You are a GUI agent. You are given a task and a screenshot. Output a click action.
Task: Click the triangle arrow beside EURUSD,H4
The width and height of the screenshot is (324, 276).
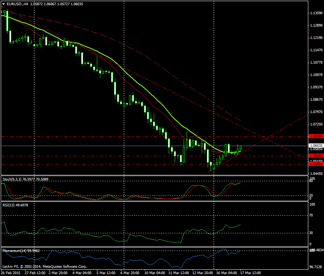point(3,4)
